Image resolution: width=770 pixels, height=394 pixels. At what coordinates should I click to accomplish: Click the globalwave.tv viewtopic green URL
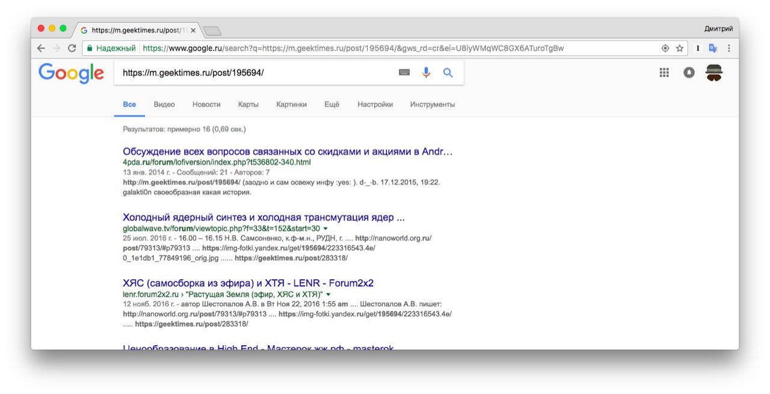pyautogui.click(x=221, y=229)
